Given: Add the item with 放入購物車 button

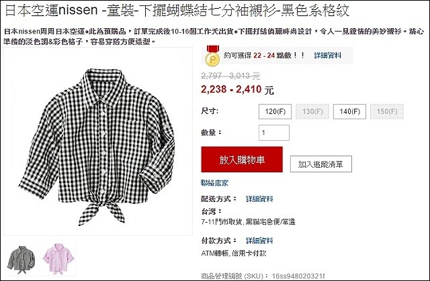Looking at the screenshot, I should 242,160.
